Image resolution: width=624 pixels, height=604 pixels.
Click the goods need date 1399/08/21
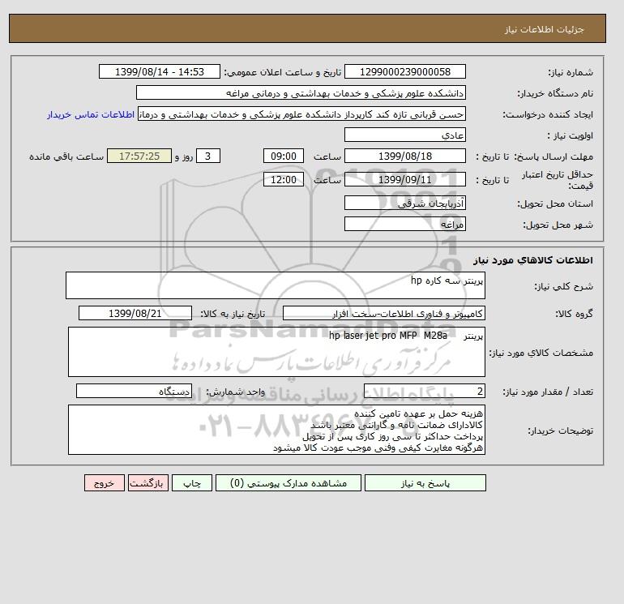(135, 313)
